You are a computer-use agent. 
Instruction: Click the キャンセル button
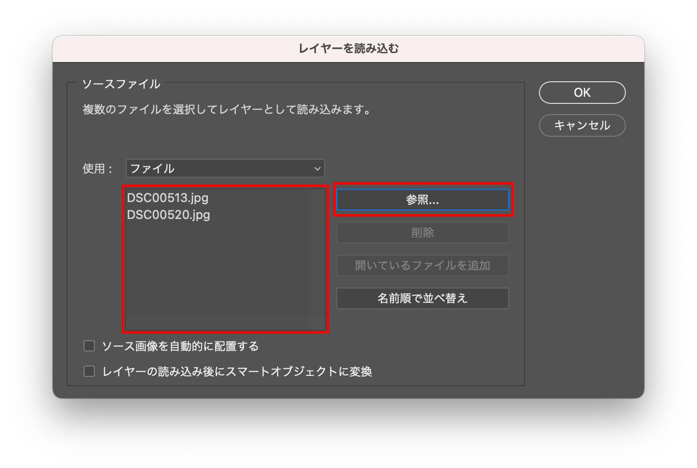582,125
